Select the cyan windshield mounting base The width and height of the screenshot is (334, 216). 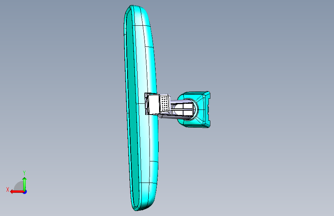202,110
